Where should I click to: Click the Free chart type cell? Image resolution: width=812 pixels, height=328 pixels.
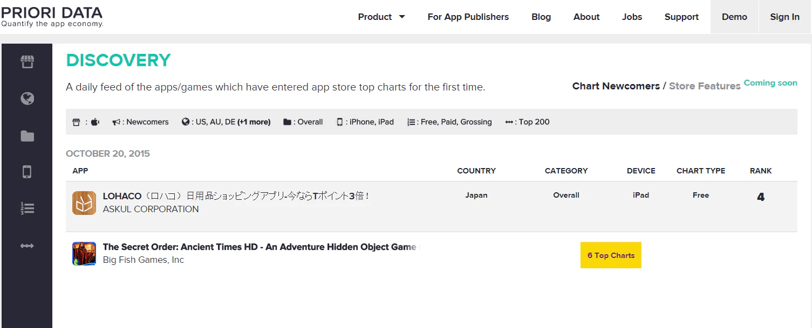(x=701, y=195)
